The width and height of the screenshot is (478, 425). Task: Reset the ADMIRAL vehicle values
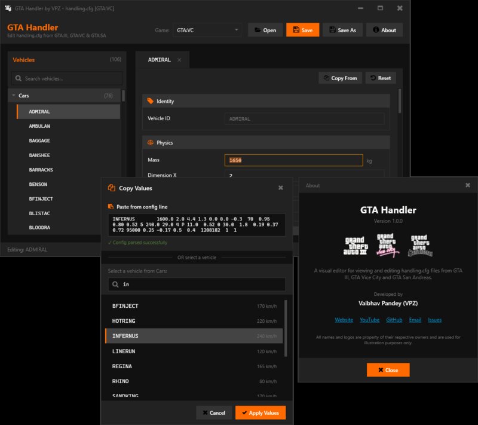point(380,78)
